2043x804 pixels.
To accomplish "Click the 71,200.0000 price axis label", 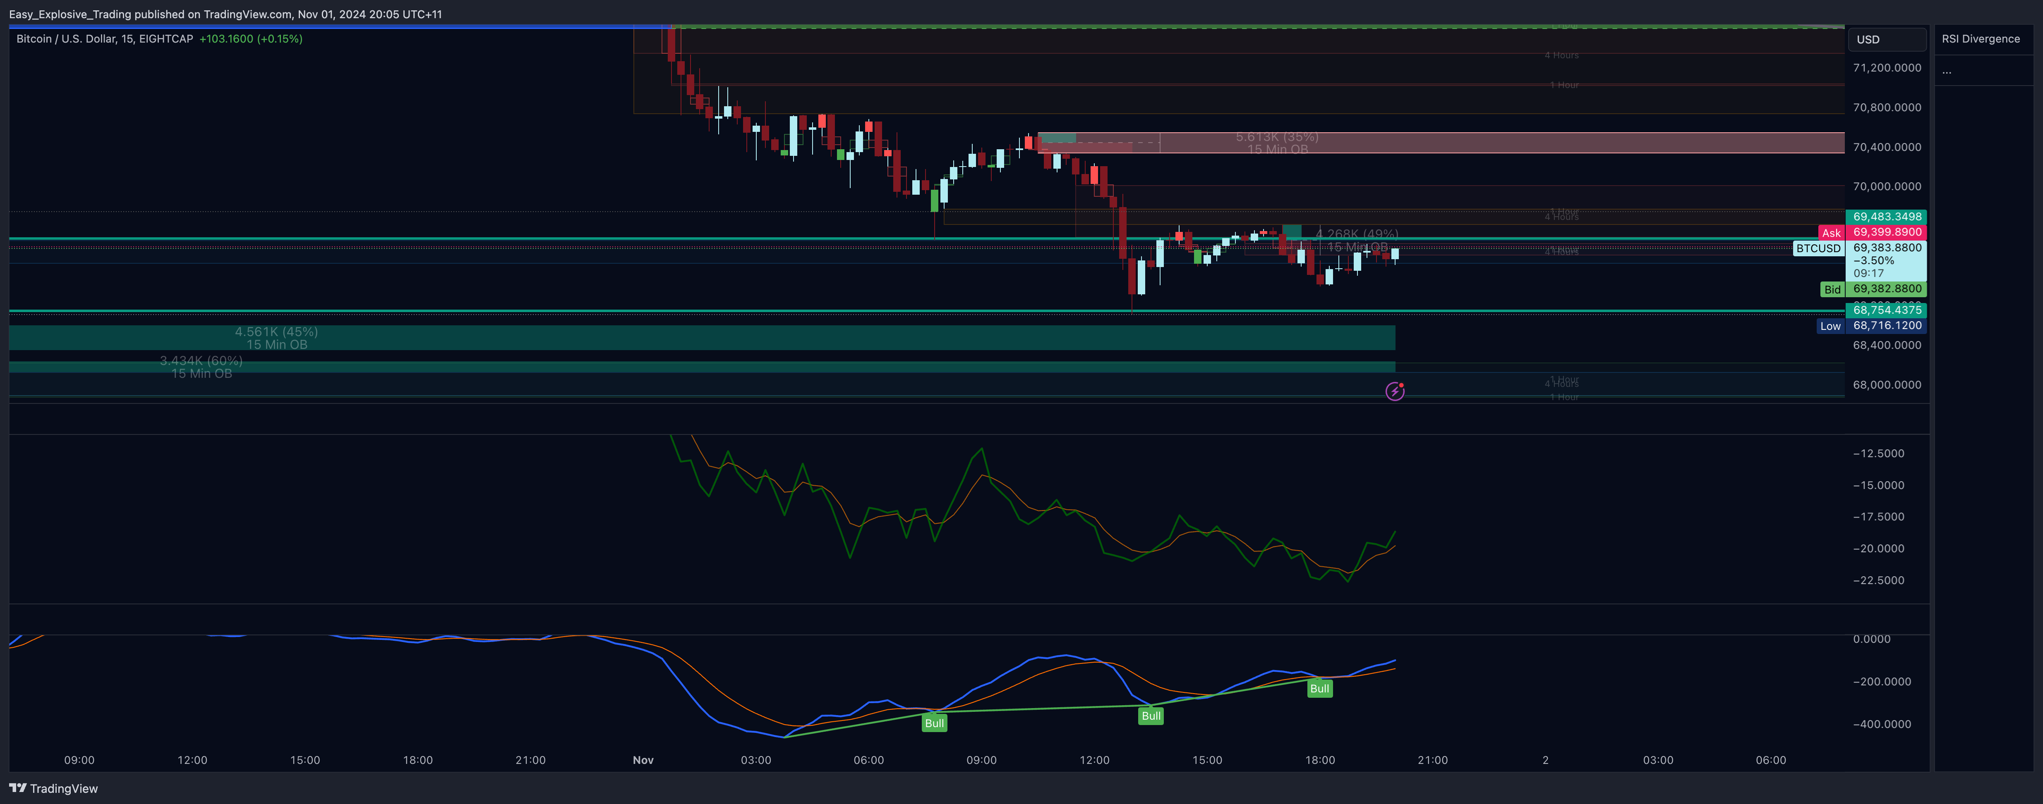I will pyautogui.click(x=1887, y=68).
